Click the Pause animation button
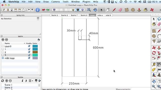This screenshot has width=161, height=90. (x=32, y=10)
